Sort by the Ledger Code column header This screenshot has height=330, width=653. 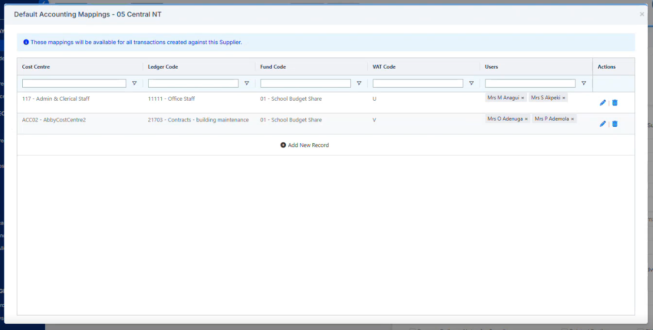point(163,67)
